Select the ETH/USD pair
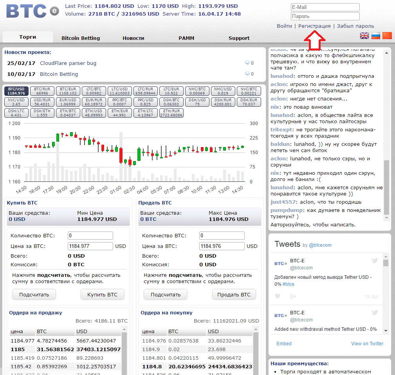 (x=94, y=113)
